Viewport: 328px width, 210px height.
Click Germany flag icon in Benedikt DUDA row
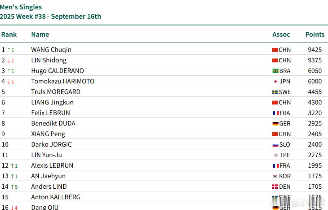276,124
